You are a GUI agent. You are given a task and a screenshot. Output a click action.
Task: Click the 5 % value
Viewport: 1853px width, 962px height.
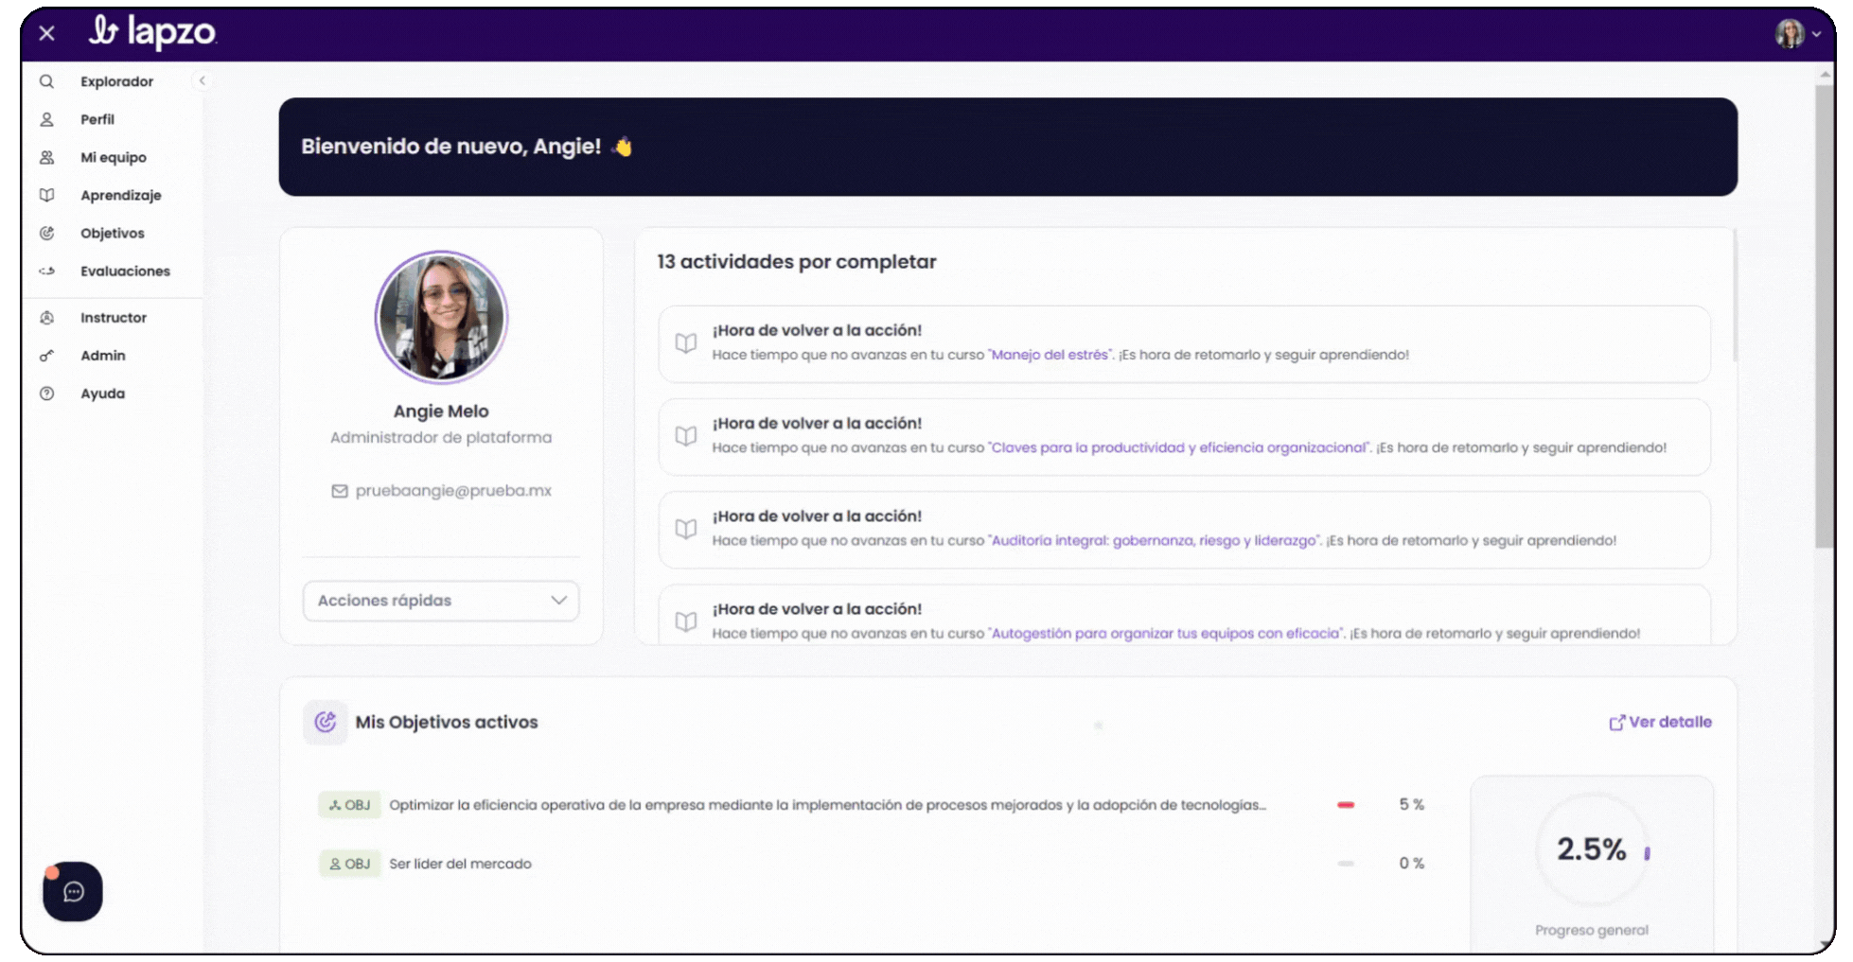pos(1412,805)
